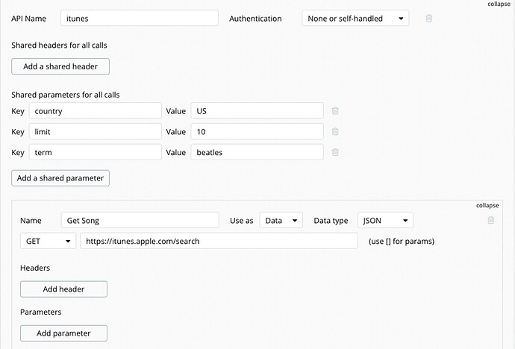
Task: Open the GET method dropdown
Action: (49, 242)
